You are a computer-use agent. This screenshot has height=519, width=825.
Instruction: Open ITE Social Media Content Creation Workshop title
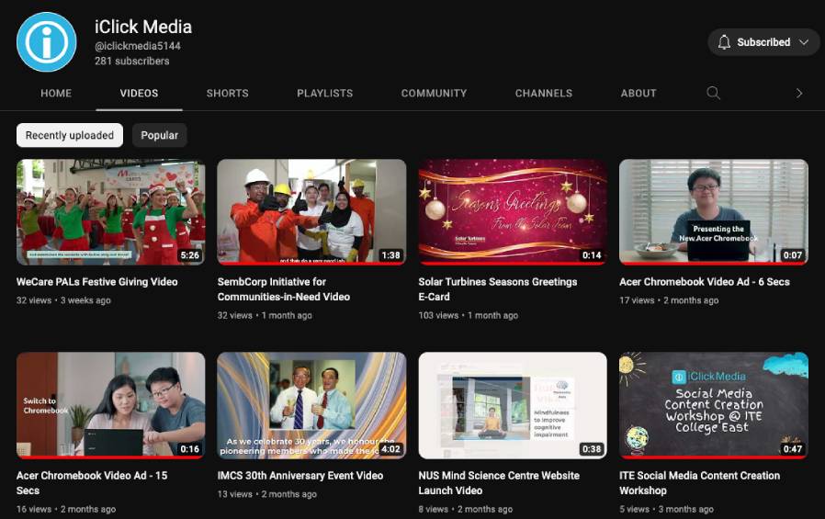point(700,483)
